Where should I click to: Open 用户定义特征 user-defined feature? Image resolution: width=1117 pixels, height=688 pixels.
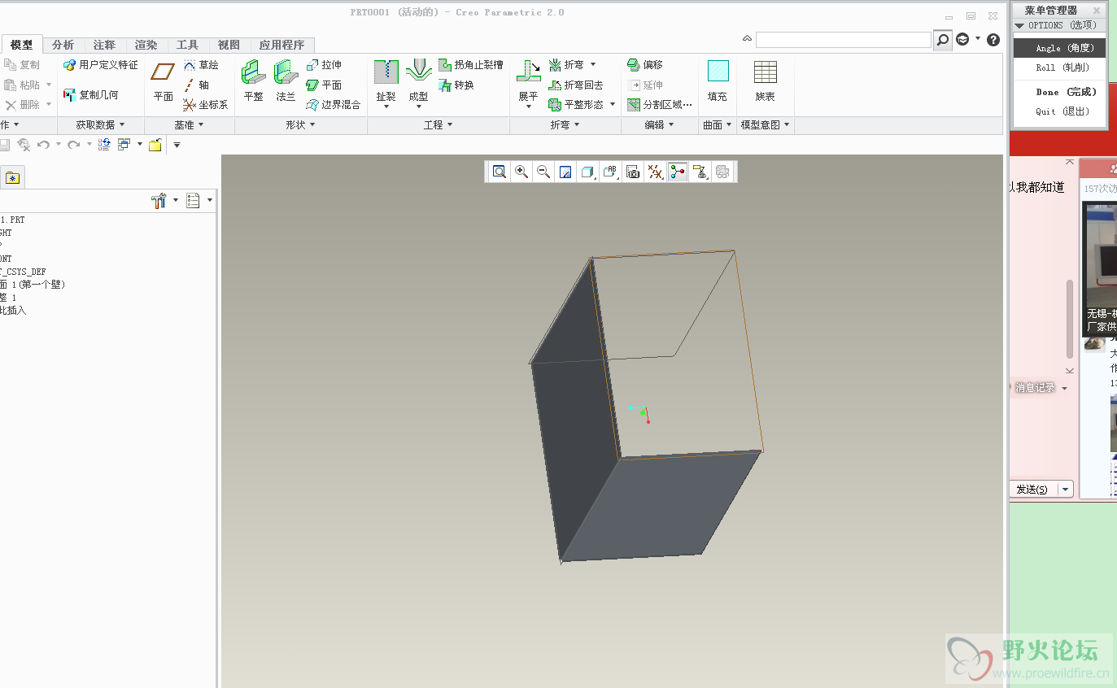(x=100, y=65)
